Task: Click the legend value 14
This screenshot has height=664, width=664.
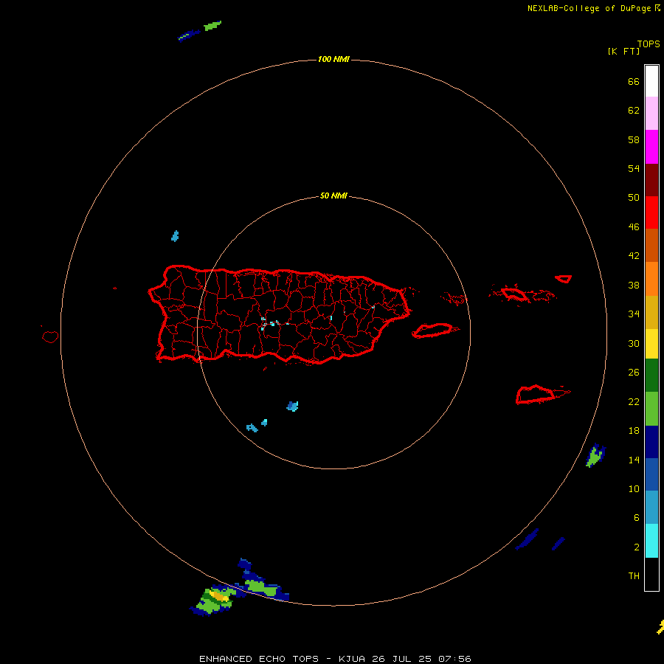Action: [x=634, y=460]
